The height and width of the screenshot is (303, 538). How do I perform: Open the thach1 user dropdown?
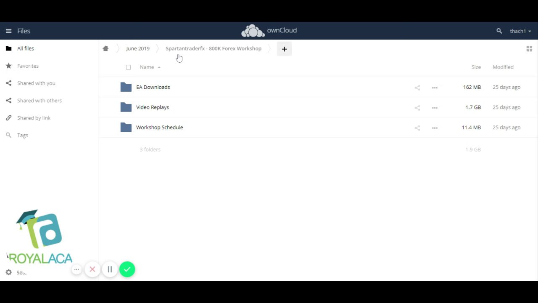(520, 31)
